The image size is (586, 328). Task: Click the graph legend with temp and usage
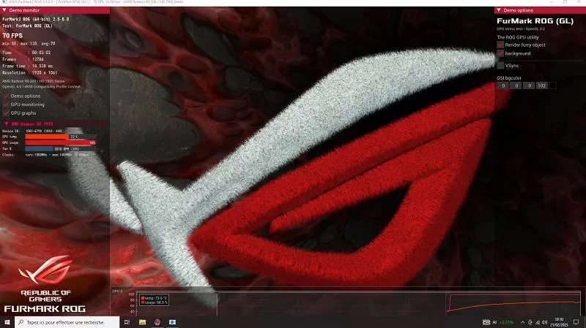pyautogui.click(x=154, y=300)
